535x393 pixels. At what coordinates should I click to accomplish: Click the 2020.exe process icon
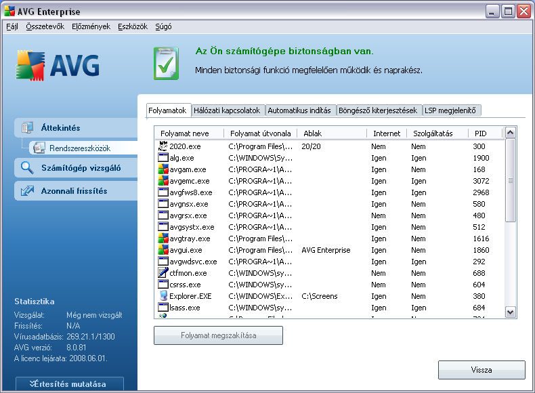(x=163, y=146)
